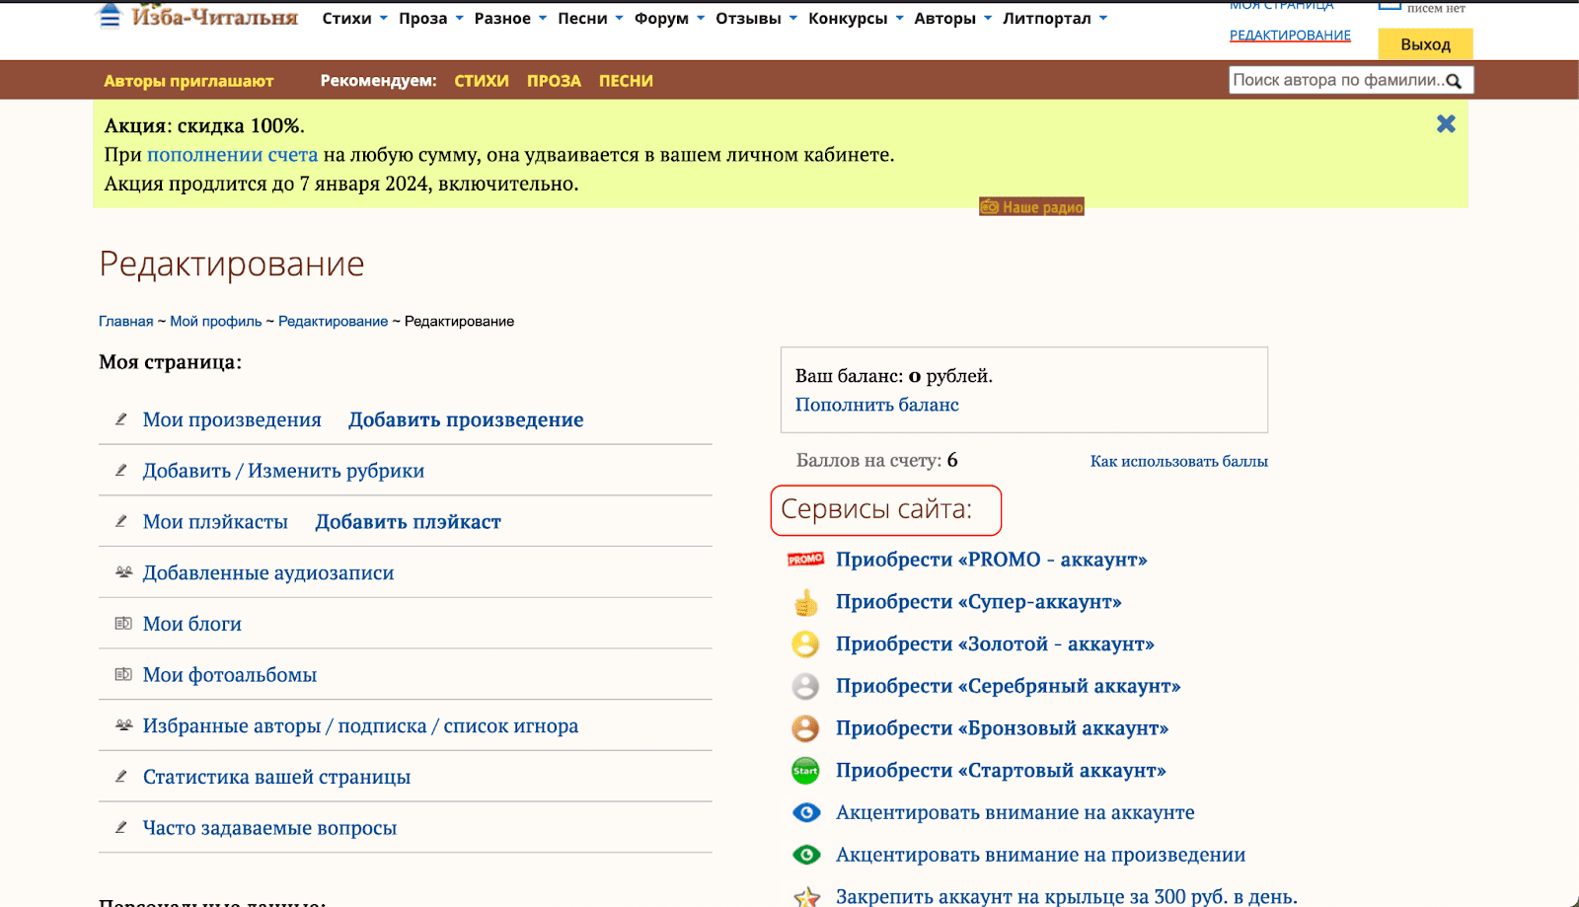Open Избранные авторы / подписка / список игнора
Image resolution: width=1579 pixels, height=907 pixels.
(360, 726)
